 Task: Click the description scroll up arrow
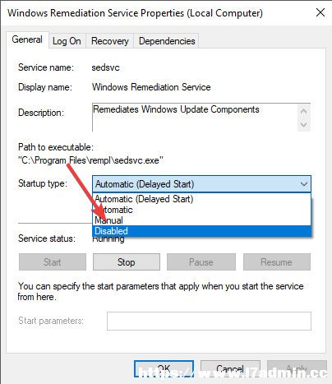303,111
